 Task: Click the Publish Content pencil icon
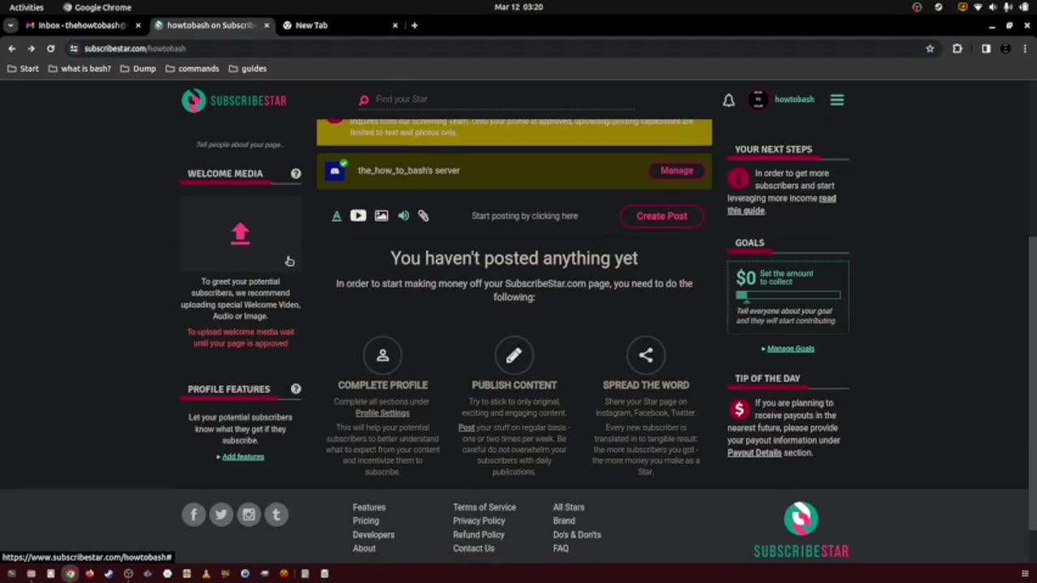click(x=514, y=355)
